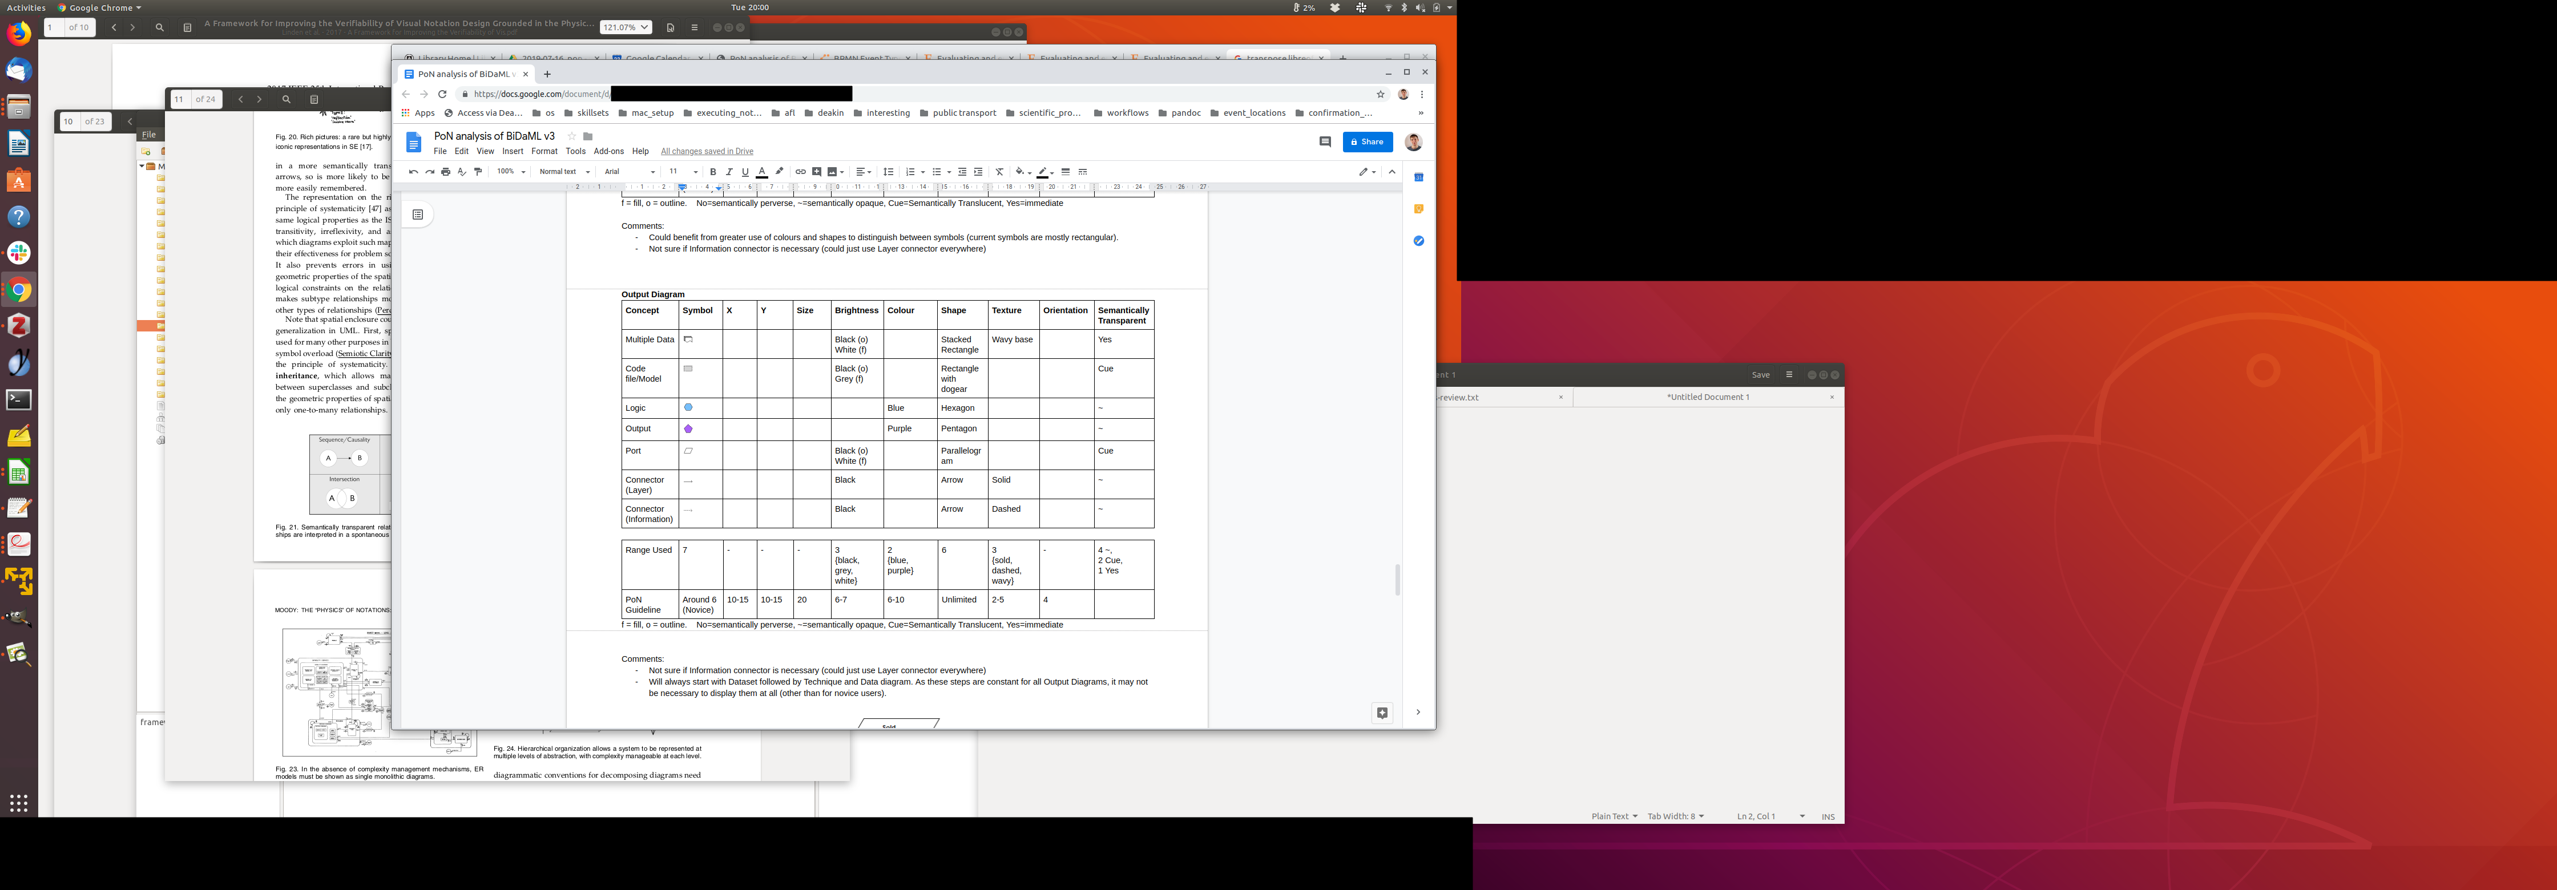Screen dimensions: 2557x890
Task: Show the document outline panel icon
Action: click(418, 215)
